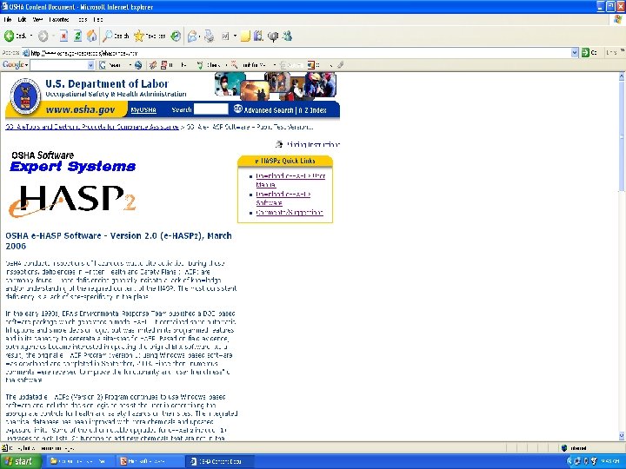Click the Printing Instructions link

click(313, 144)
